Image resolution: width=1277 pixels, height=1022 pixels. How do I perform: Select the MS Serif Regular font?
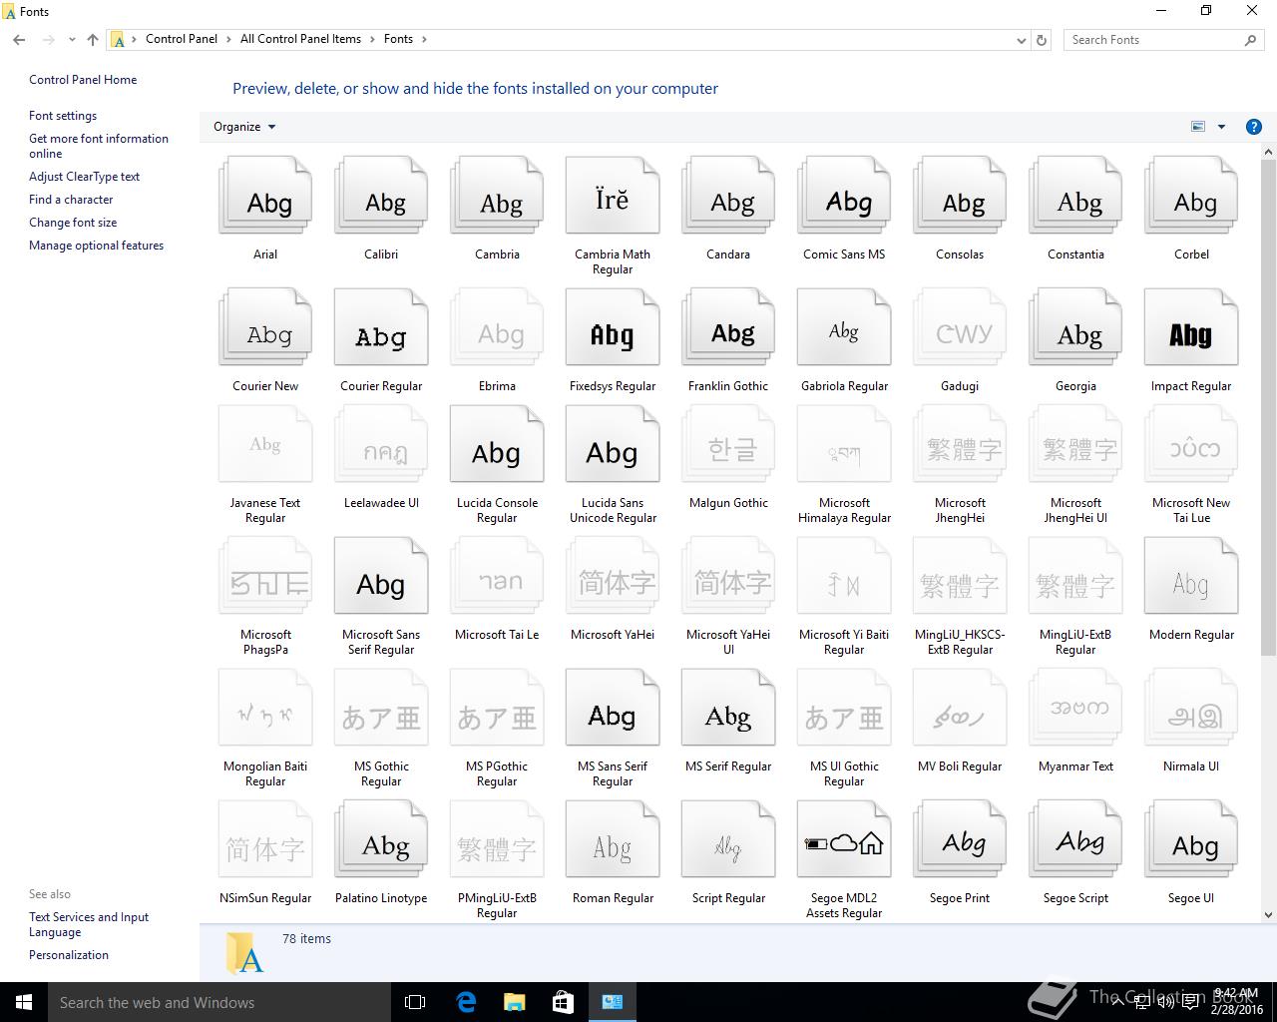click(x=728, y=709)
